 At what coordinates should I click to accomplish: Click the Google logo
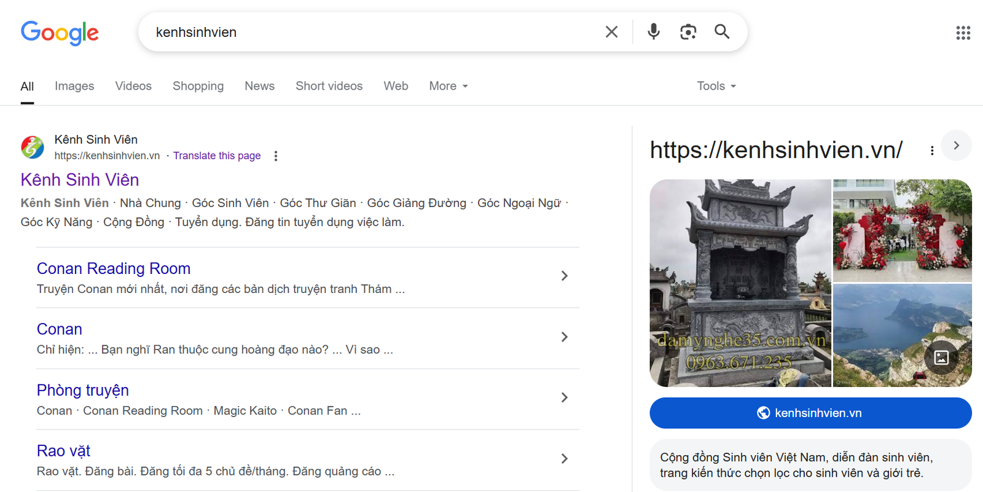click(x=60, y=33)
